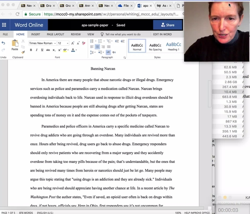Viewport: 250px width, 214px height.
Task: Toggle subscript formatting
Action: coord(54,50)
